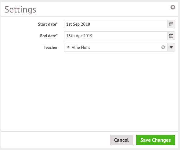This screenshot has height=150, width=180.
Task: Focus the End date input field
Action: tap(116, 36)
